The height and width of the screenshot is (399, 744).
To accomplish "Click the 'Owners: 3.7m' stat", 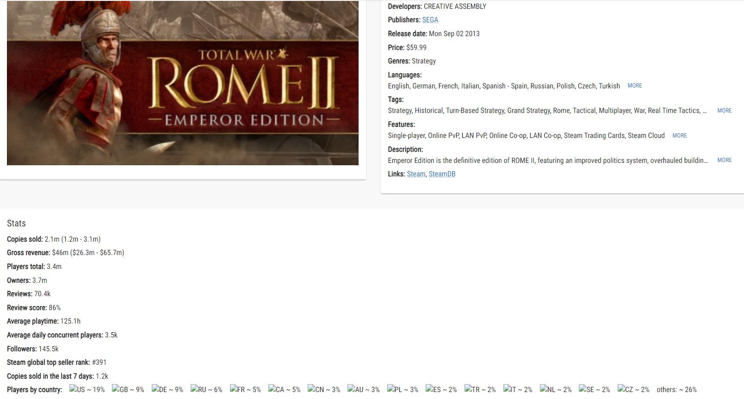I will click(27, 281).
